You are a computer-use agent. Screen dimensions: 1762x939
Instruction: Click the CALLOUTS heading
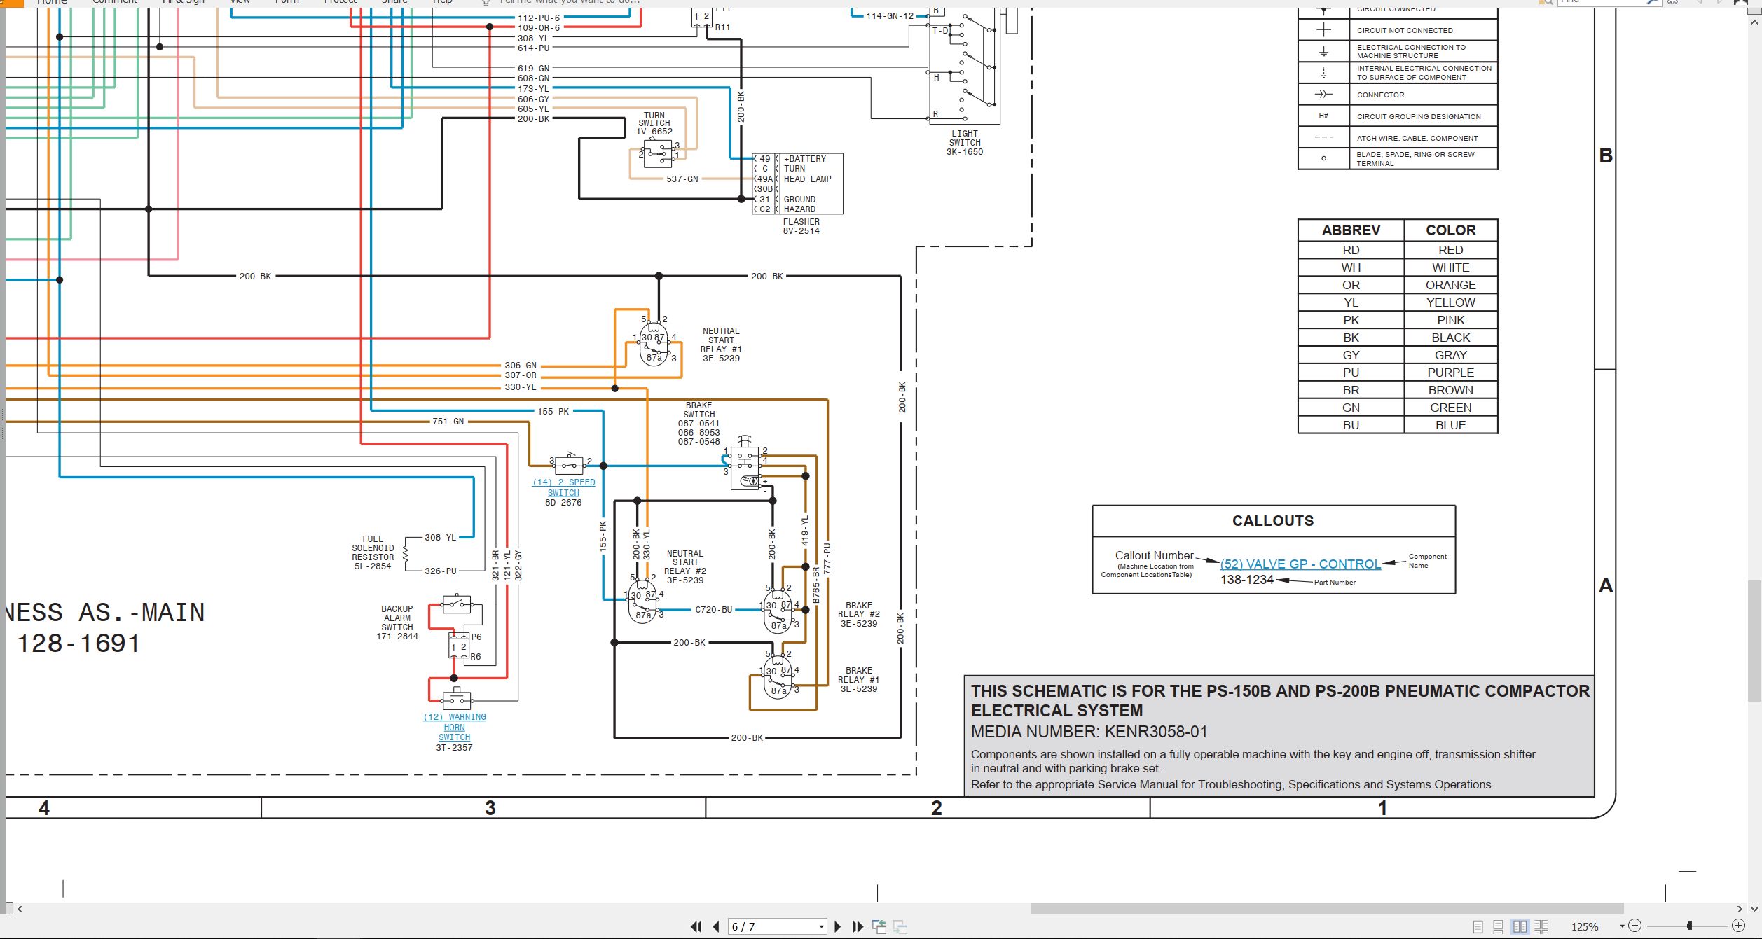(1273, 521)
